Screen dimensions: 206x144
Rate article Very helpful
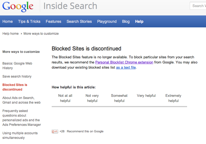click(x=146, y=96)
